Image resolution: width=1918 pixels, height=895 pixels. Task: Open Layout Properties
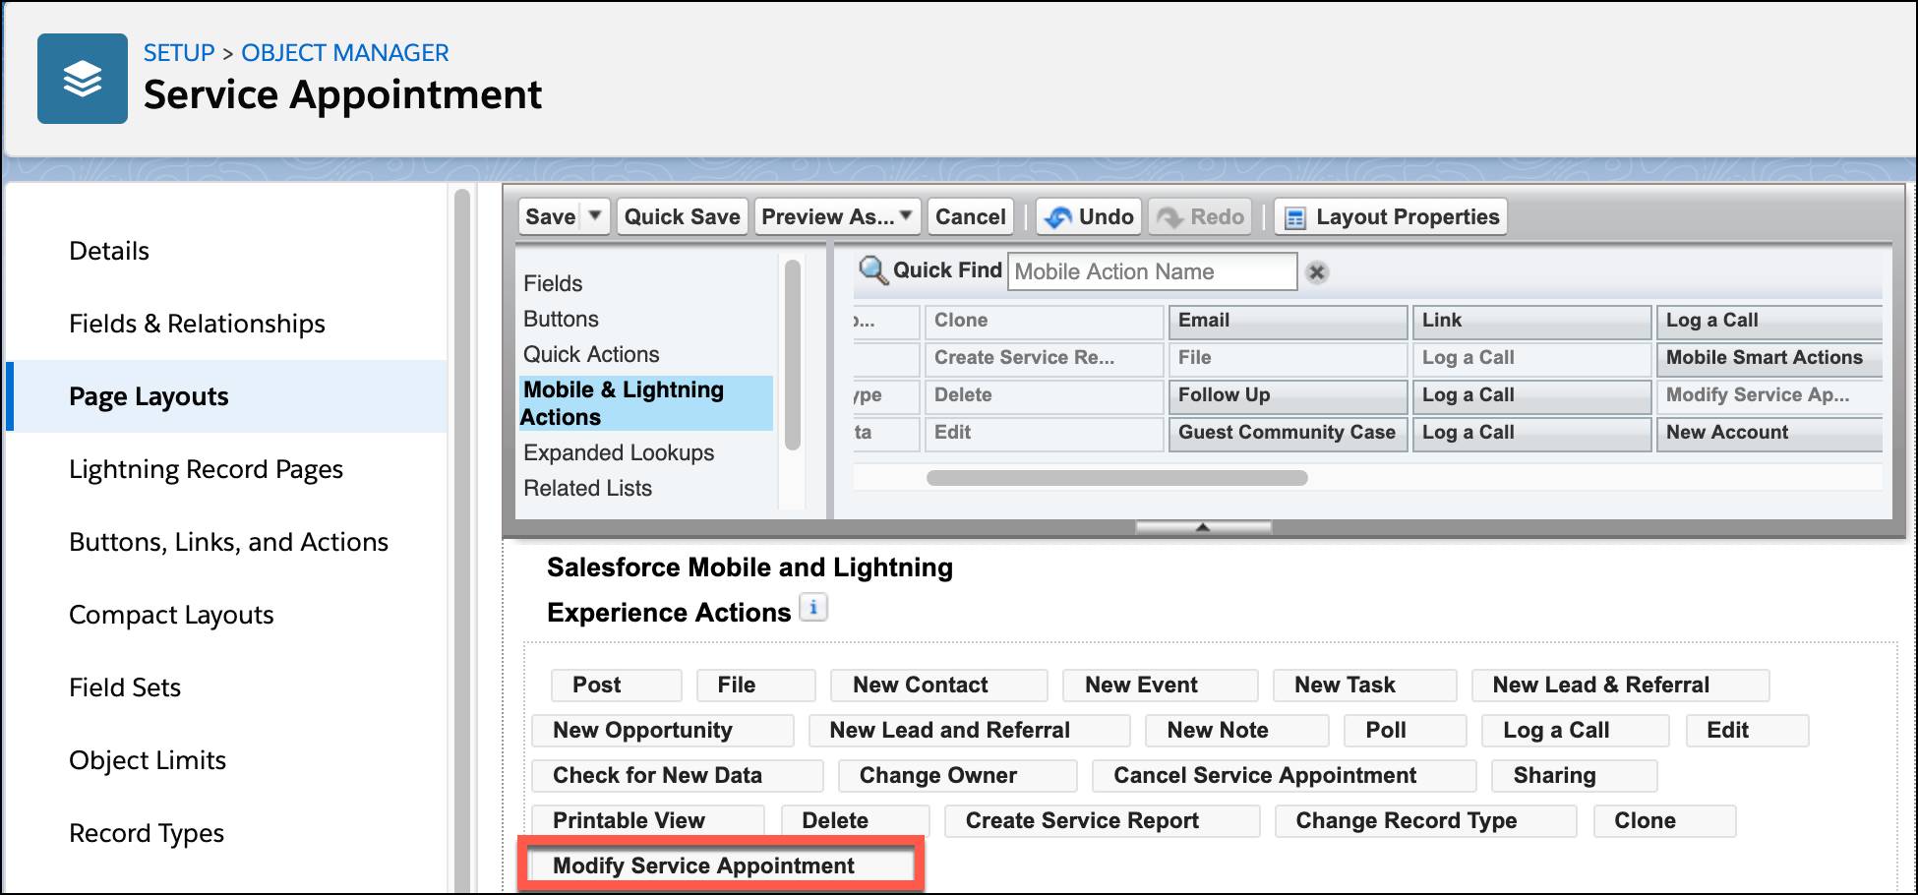pos(1391,216)
